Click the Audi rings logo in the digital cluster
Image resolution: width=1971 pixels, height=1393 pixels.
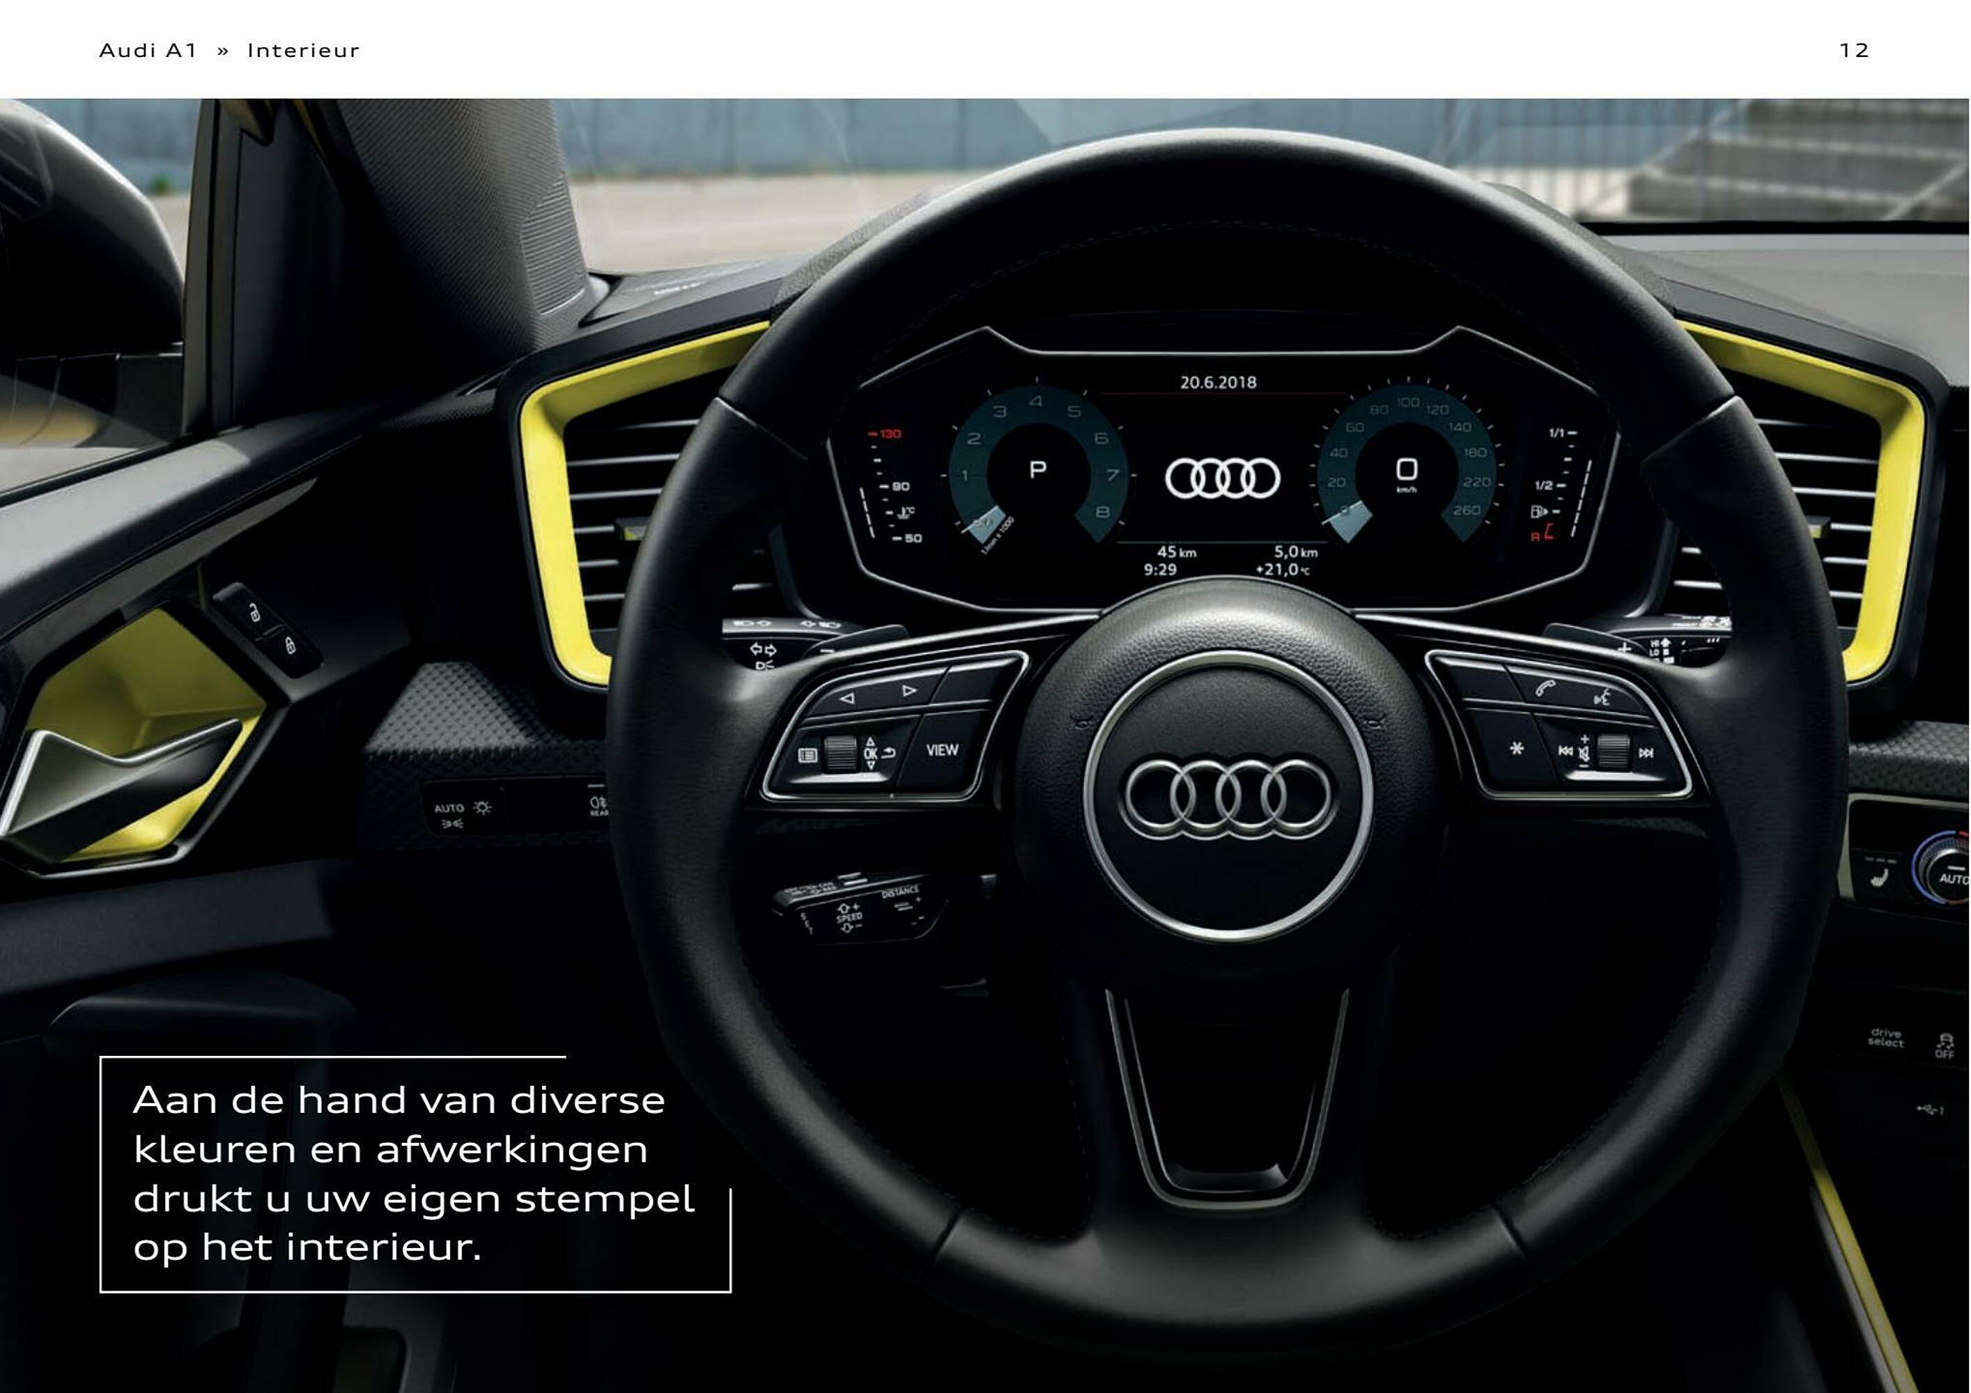pos(1223,478)
